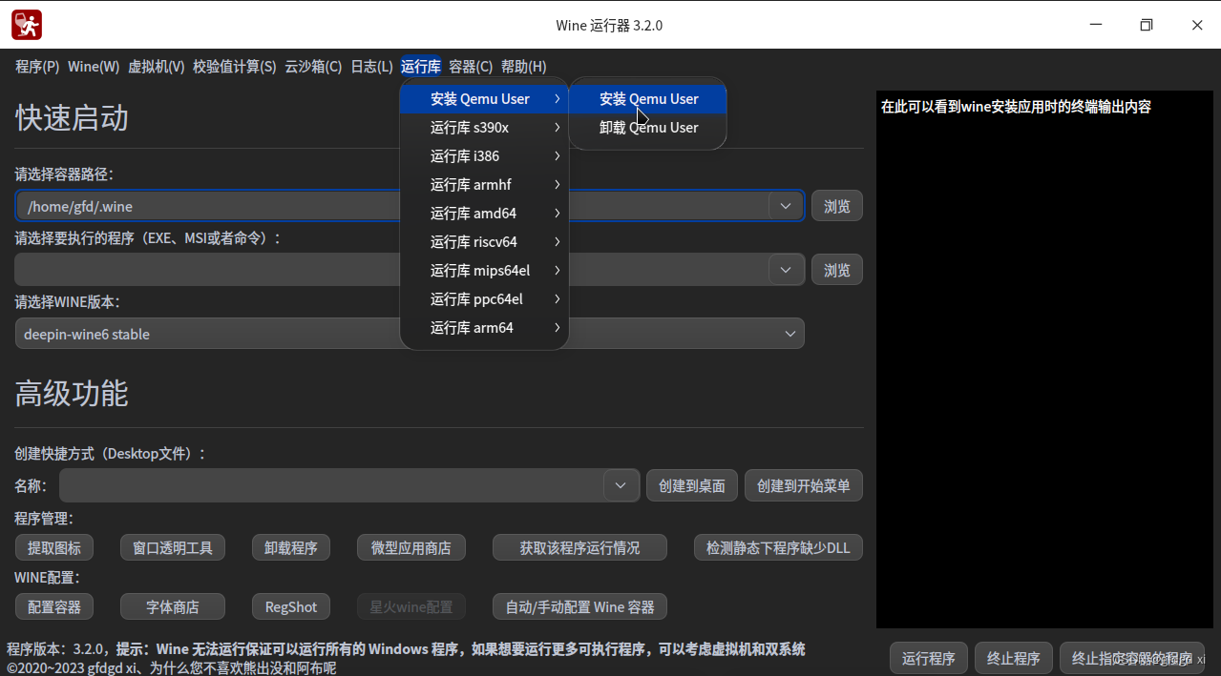Click 浏览 button for container path
Viewport: 1221px width, 676px height.
[x=837, y=206]
